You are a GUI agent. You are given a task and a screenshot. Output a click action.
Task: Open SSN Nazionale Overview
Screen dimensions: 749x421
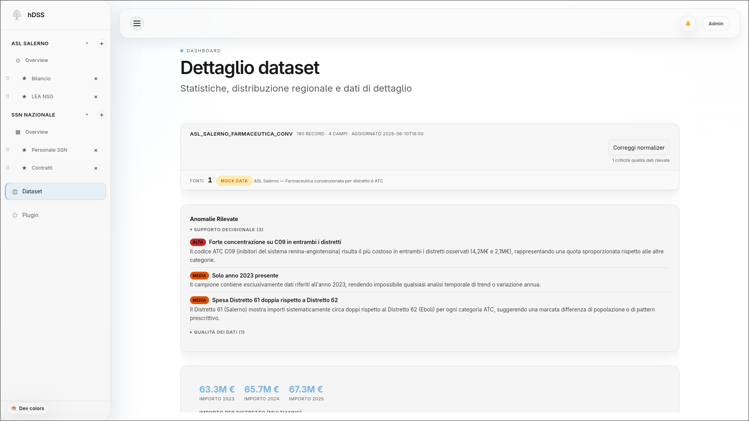[x=37, y=132]
